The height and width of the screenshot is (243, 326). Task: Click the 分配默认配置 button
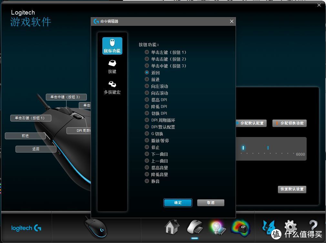point(251,123)
